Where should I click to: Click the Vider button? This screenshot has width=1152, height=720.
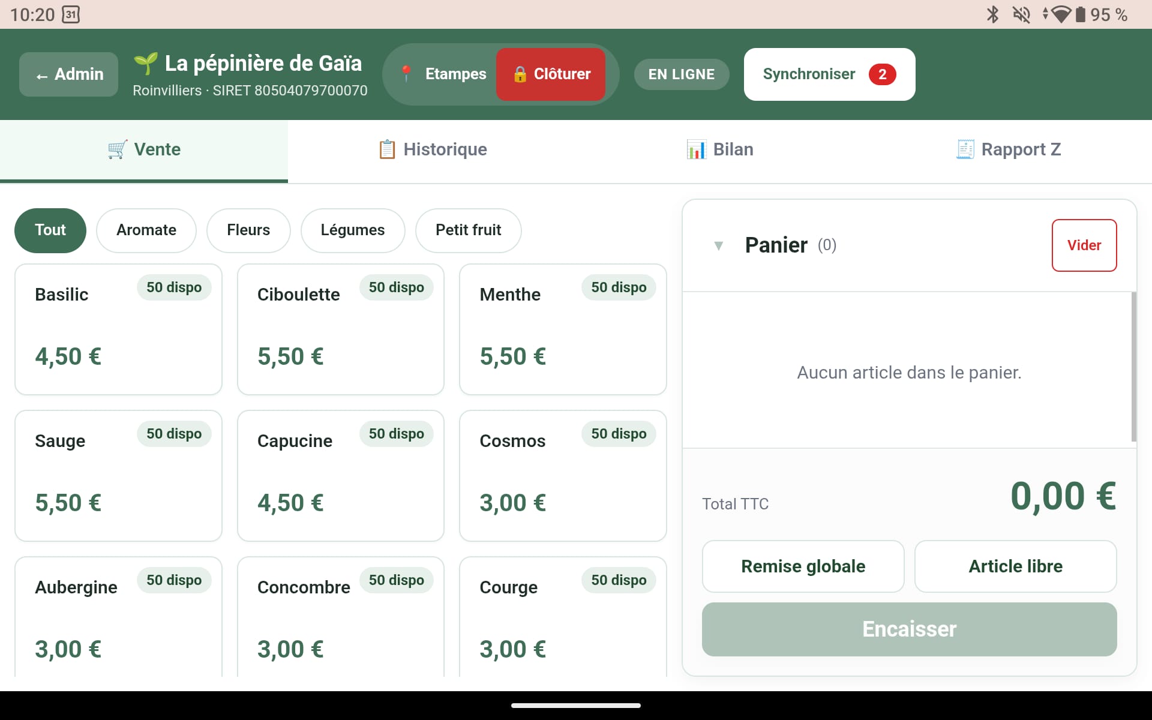[1084, 245]
